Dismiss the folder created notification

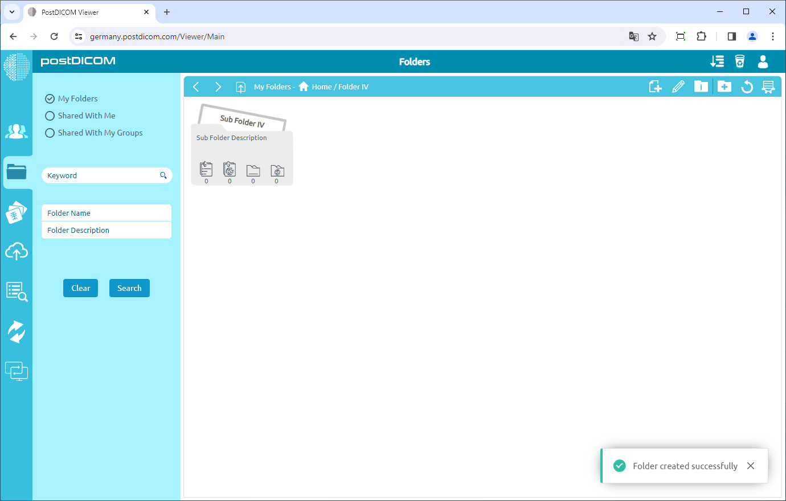[751, 466]
